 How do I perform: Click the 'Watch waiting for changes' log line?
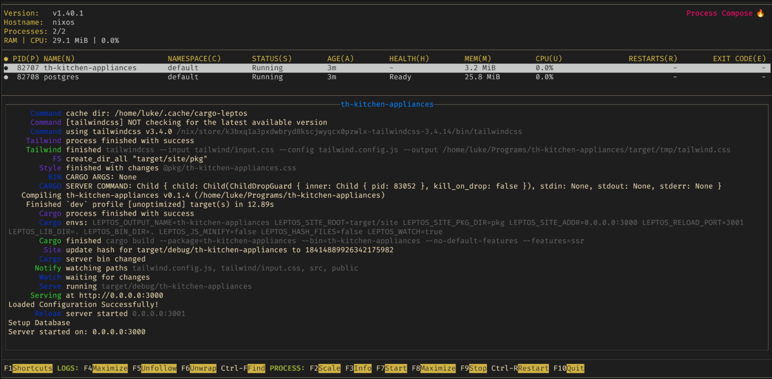pos(94,277)
